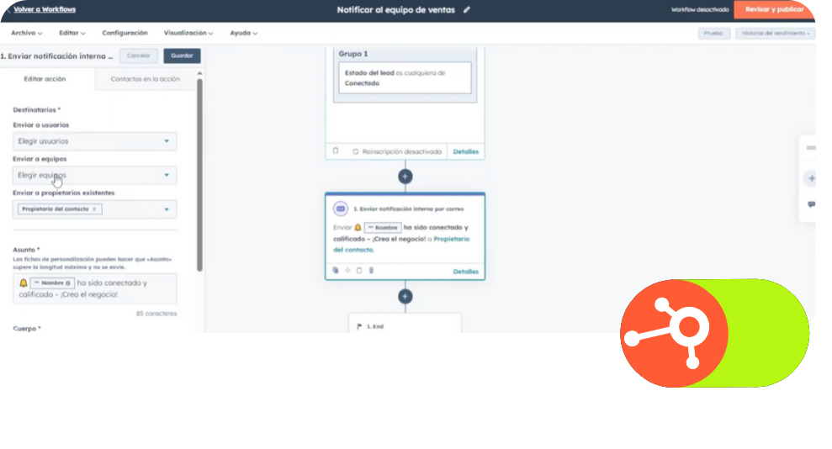832x449 pixels.
Task: Click the Cancelar button
Action: click(139, 55)
